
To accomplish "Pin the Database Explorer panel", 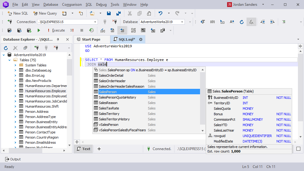I will (x=58, y=39).
